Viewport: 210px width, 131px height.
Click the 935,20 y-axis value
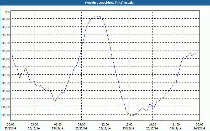pos(5,83)
